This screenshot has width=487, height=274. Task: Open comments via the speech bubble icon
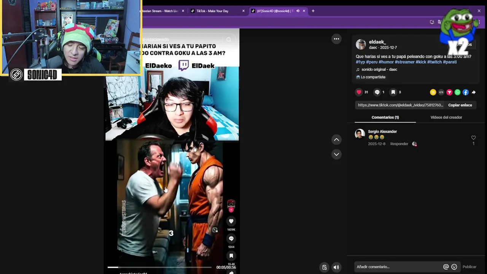click(x=377, y=92)
